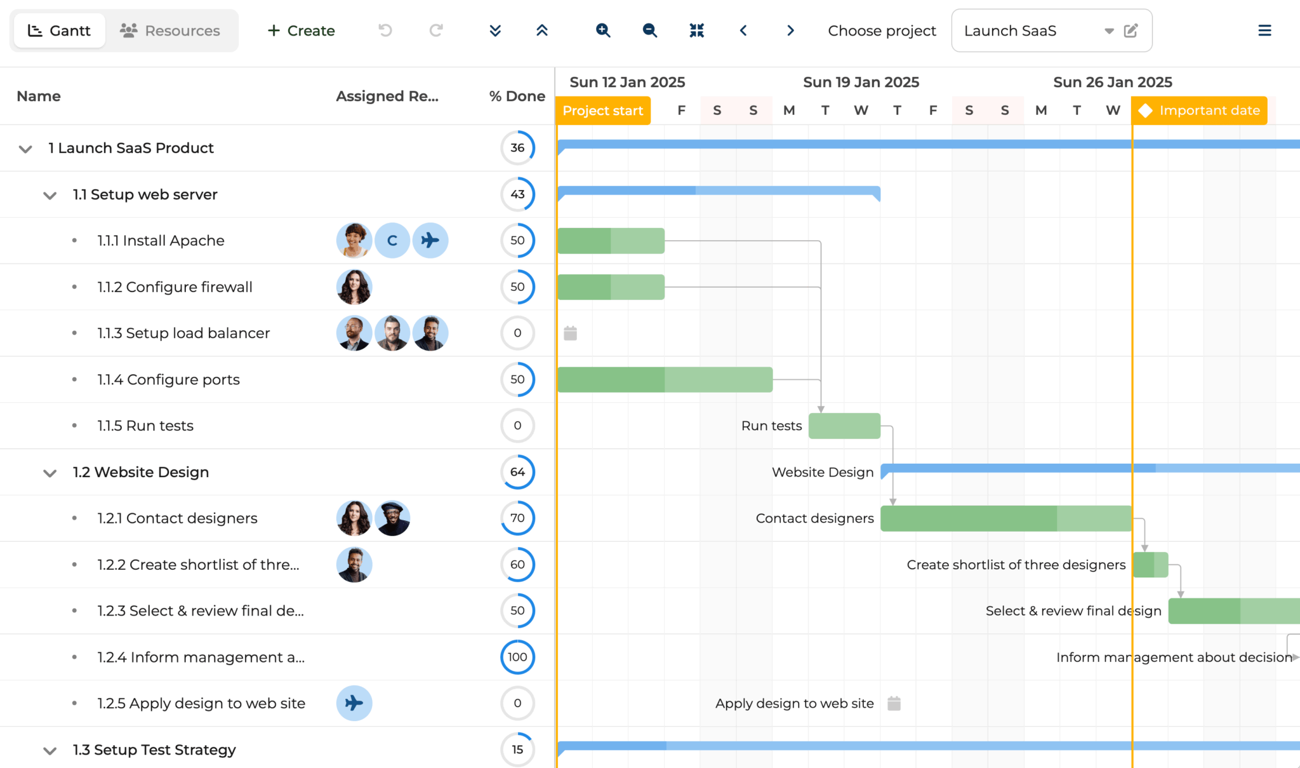Click the undo icon in toolbar

[385, 30]
